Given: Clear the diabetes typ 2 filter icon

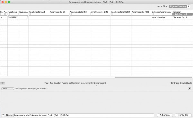Looking at the screenshot, I should click(x=174, y=14).
